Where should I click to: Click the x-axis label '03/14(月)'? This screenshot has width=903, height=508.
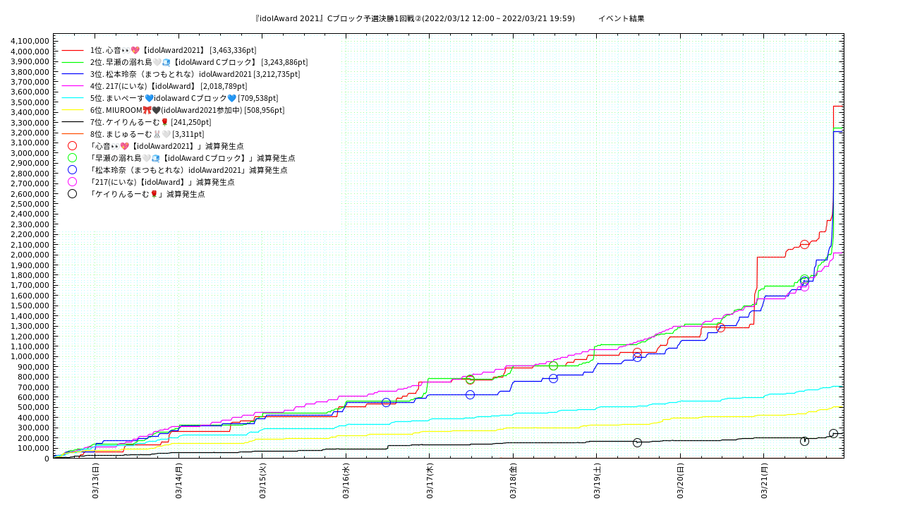(178, 480)
